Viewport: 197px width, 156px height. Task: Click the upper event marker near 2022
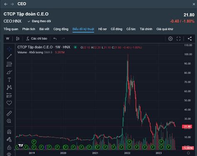129,142
